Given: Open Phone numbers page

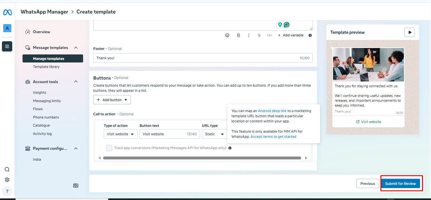Looking at the screenshot, I should (46, 117).
